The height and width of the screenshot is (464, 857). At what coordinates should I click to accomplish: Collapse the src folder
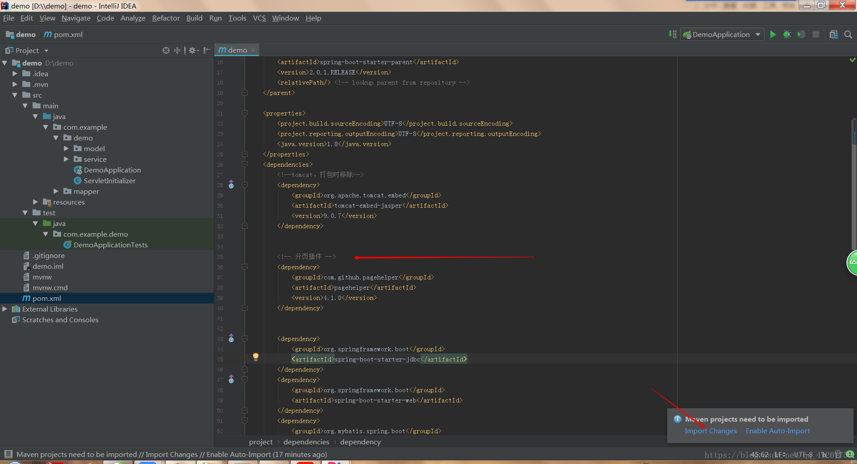pyautogui.click(x=15, y=95)
